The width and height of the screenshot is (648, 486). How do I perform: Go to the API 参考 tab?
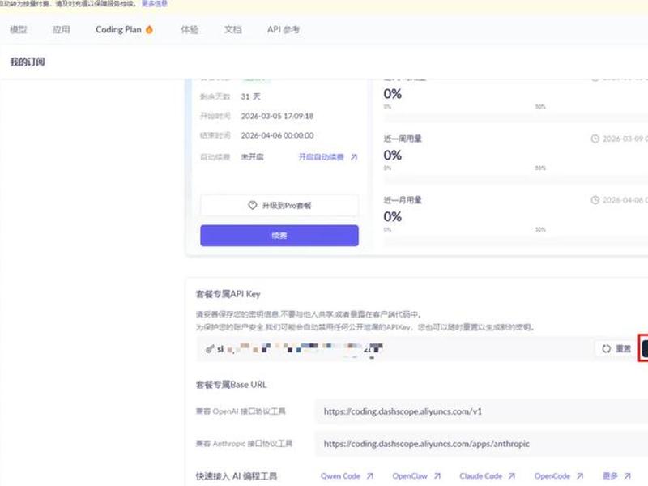click(283, 30)
